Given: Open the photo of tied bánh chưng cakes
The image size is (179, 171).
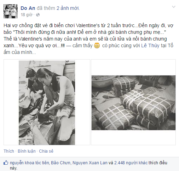Looking at the screenshot, I should tap(133, 103).
